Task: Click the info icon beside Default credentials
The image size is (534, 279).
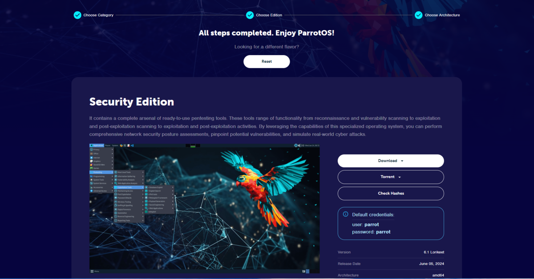Action: 346,214
